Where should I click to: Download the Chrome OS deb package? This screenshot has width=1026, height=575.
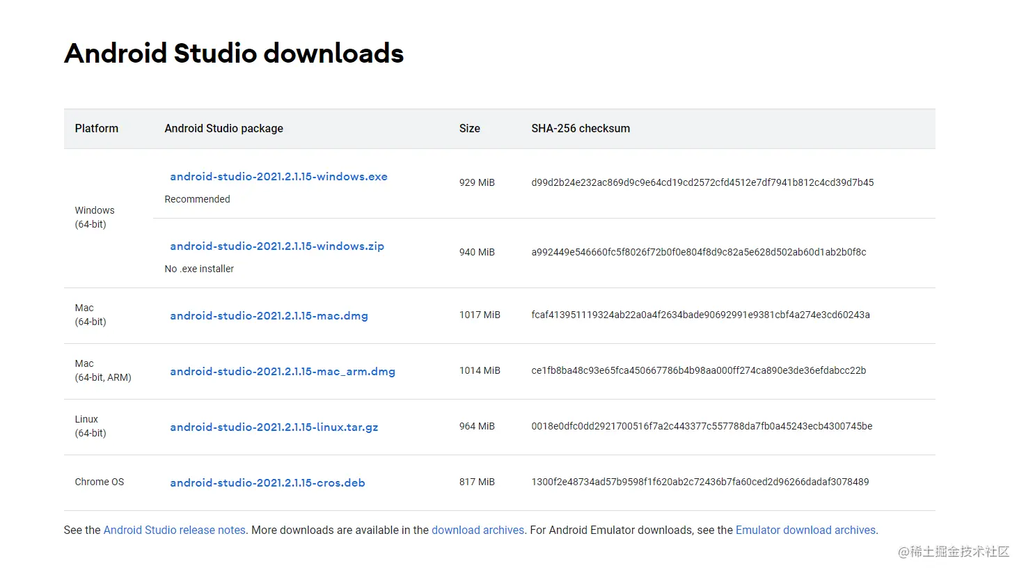(267, 482)
